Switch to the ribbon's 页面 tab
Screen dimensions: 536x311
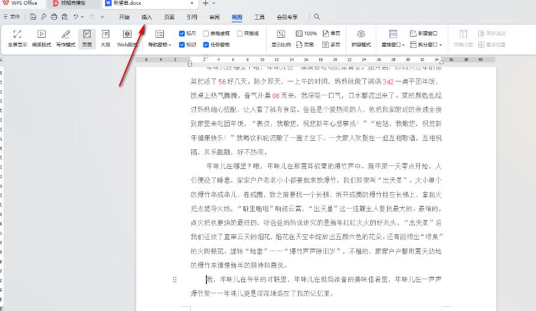tap(169, 17)
